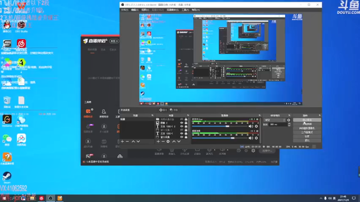
Task: Toggle visibility of bottom 窗口采集 source
Action: (182, 137)
